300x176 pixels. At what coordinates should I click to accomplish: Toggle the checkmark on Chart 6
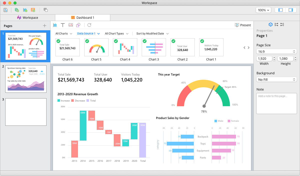(58, 41)
